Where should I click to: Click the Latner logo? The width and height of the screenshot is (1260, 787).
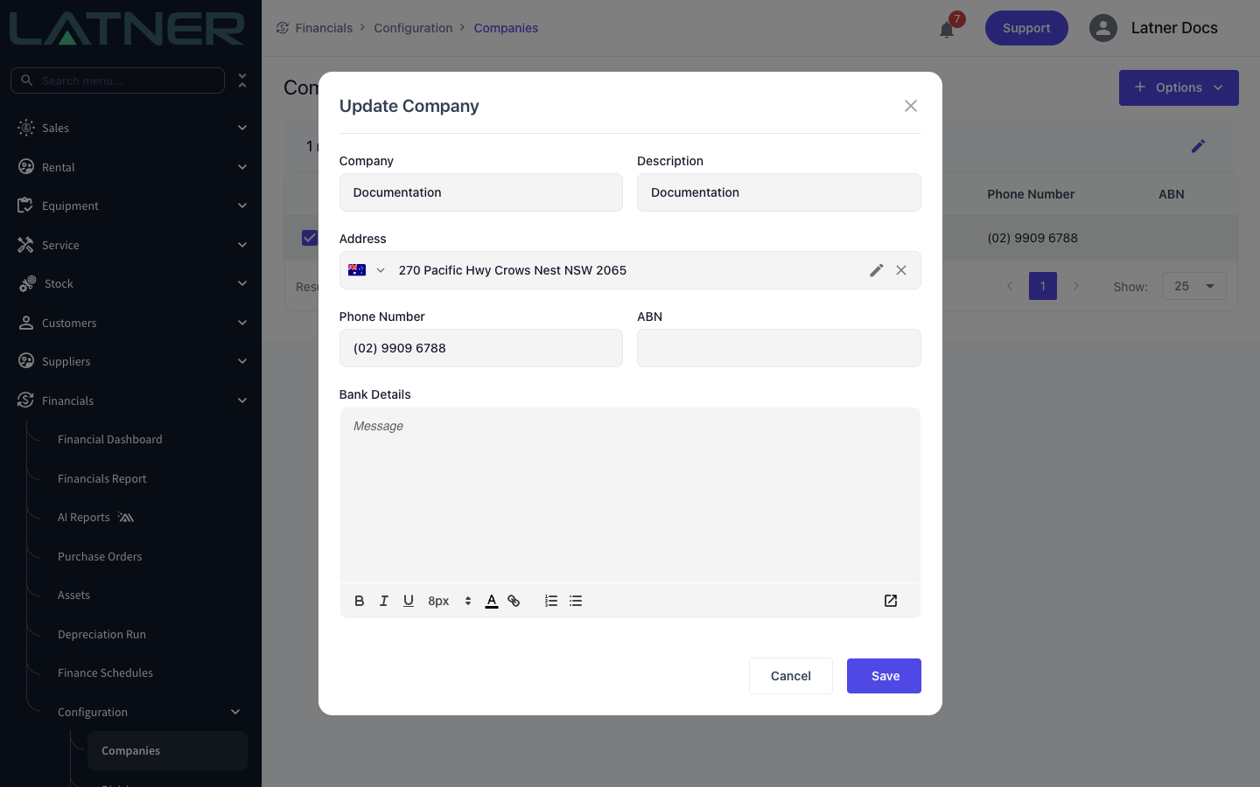point(128,28)
